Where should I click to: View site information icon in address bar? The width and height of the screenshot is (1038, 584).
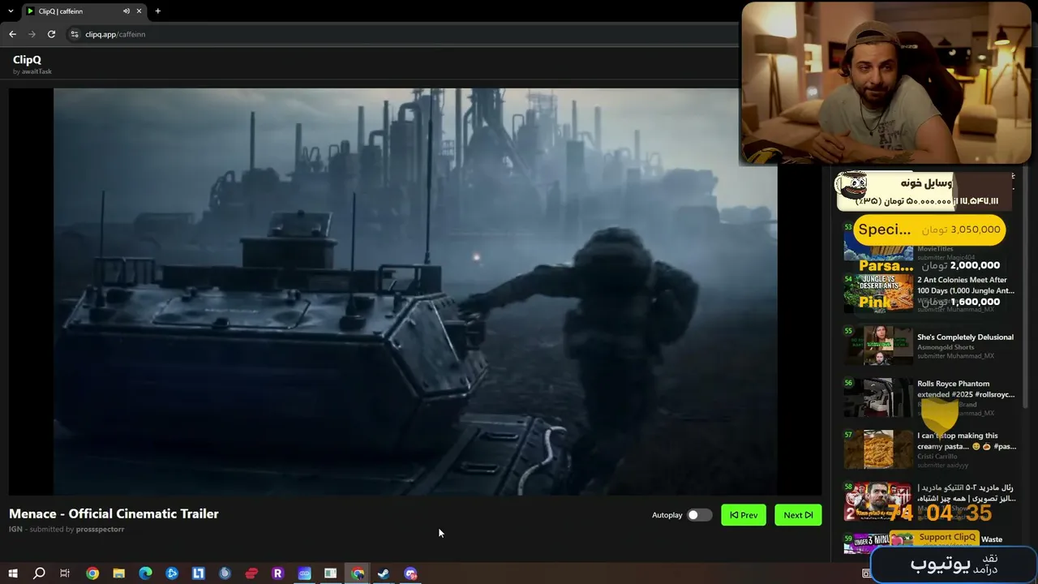pyautogui.click(x=75, y=34)
